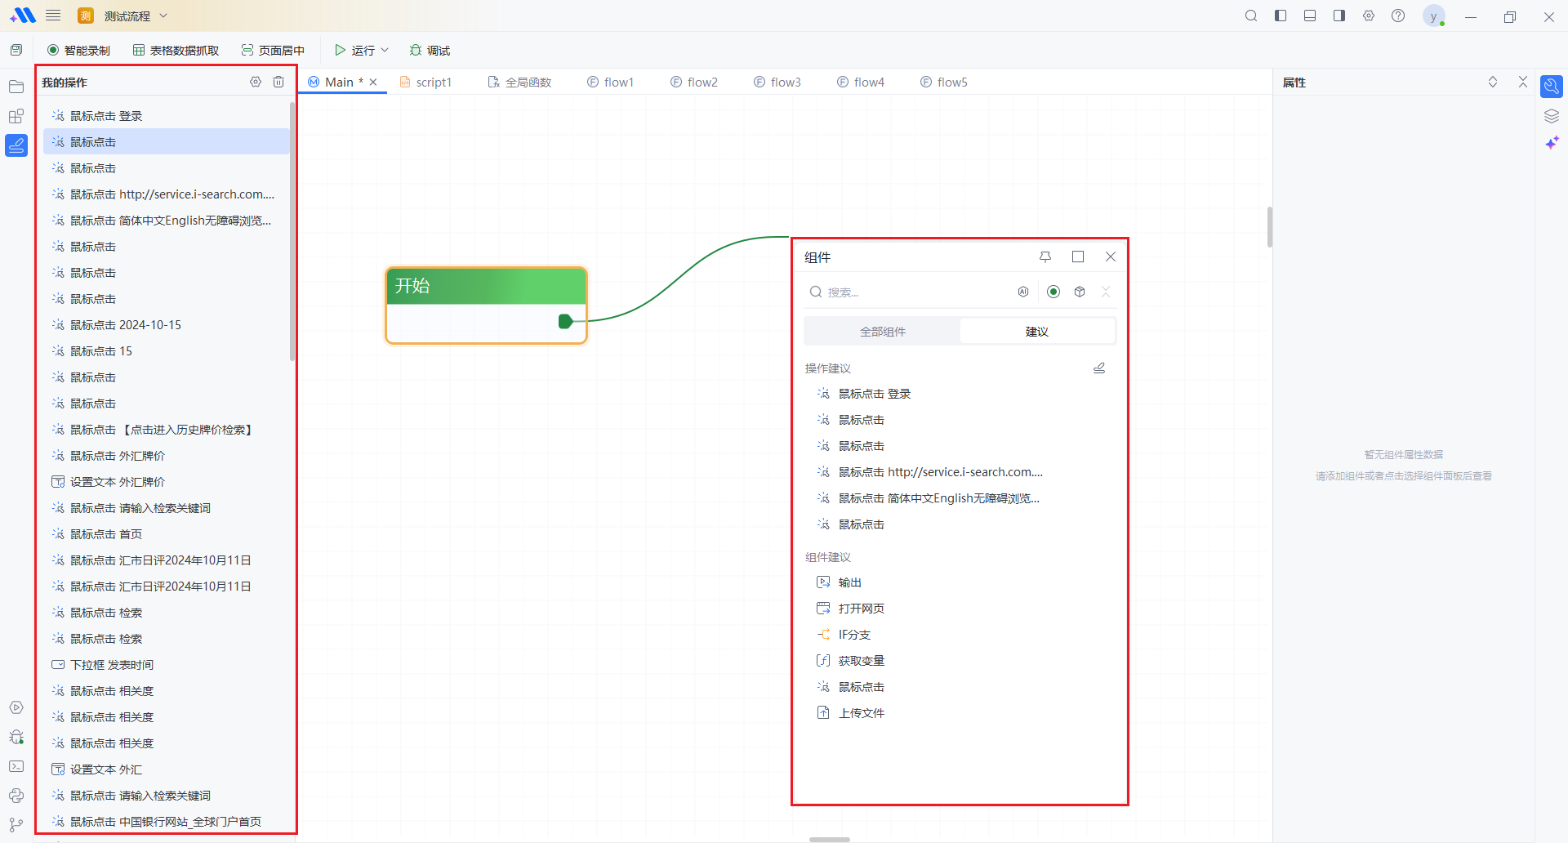
Task: Click the trash icon in 我的操作 panel
Action: (278, 82)
